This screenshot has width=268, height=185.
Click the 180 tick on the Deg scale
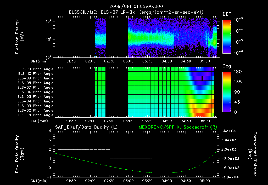tap(238, 72)
